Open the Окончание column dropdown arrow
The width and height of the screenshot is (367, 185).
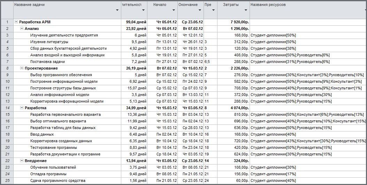(x=200, y=10)
